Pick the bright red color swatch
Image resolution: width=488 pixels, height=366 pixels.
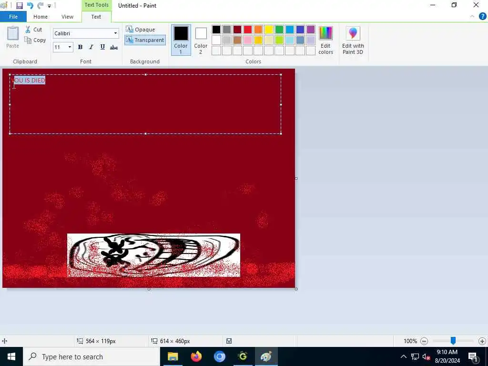coord(248,30)
